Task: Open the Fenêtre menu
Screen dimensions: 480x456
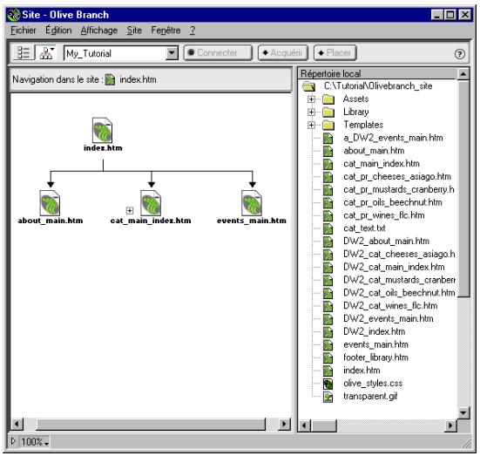Action: click(x=166, y=30)
